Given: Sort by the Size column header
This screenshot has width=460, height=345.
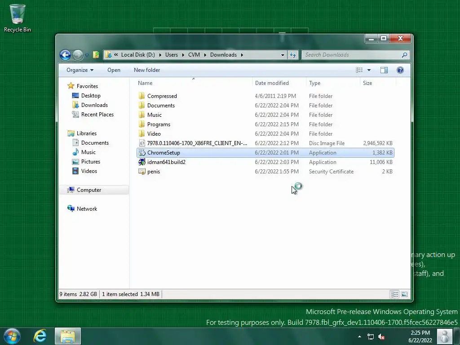Looking at the screenshot, I should [378, 83].
